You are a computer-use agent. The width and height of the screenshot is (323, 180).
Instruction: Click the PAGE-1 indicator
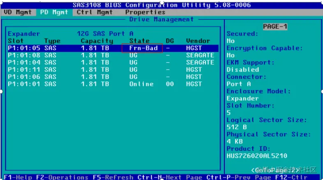[275, 27]
